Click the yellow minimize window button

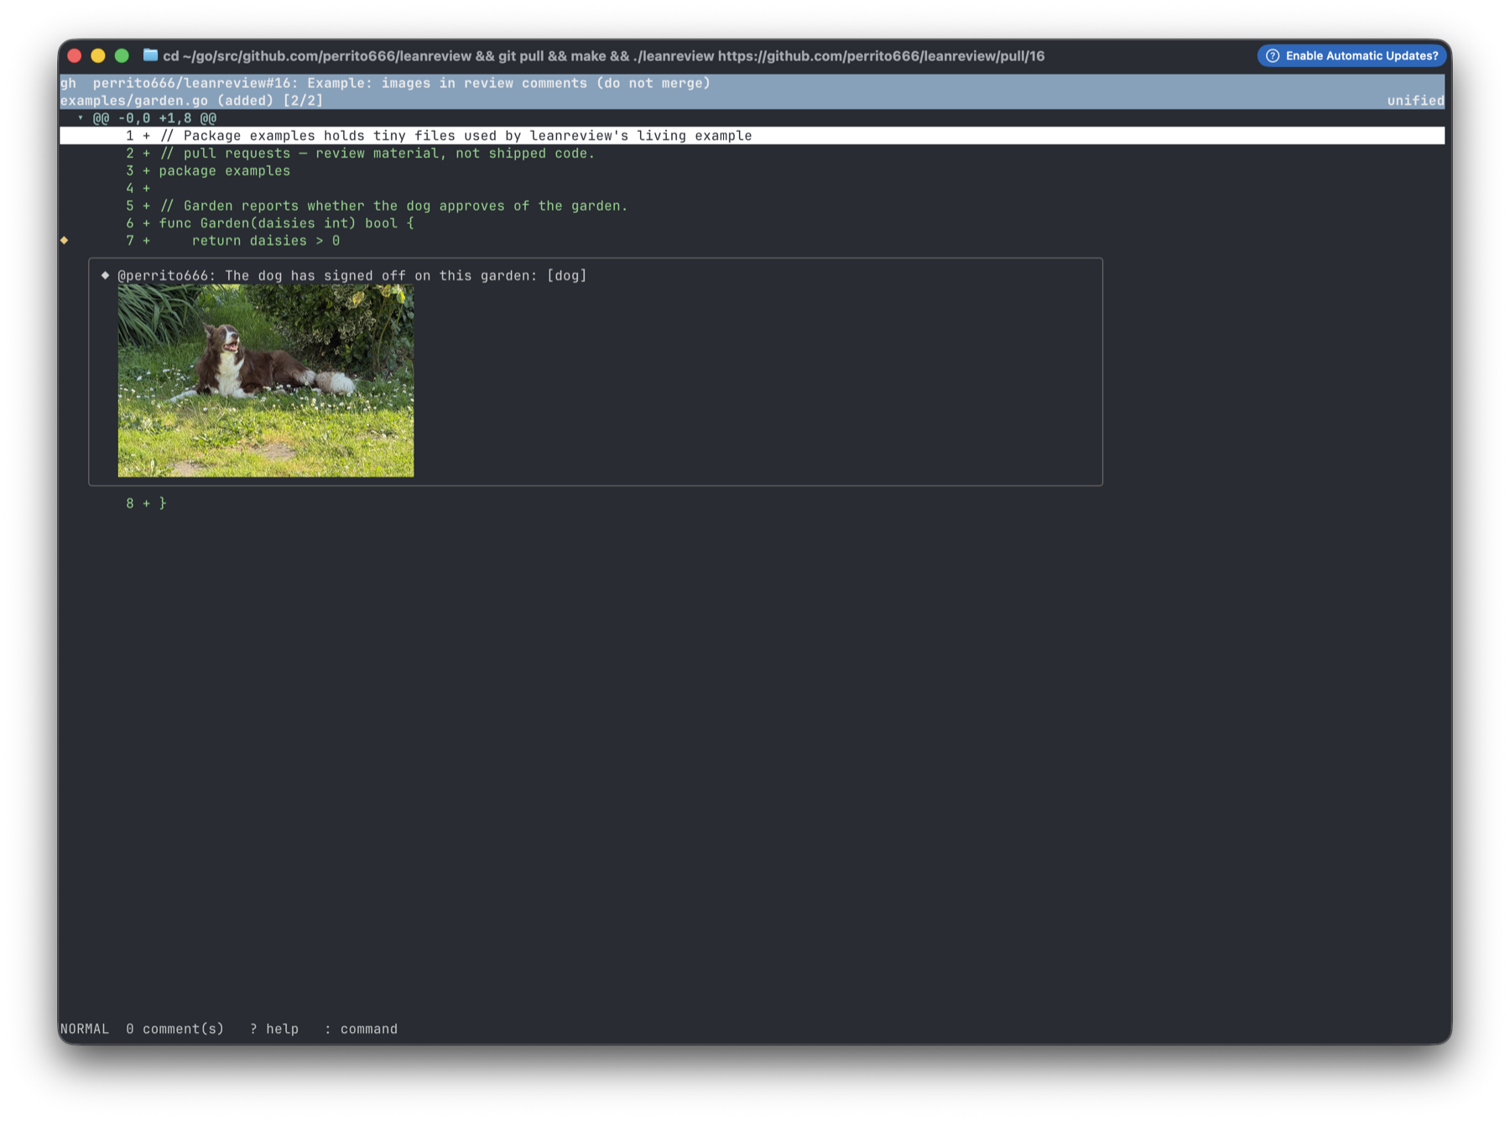98,55
